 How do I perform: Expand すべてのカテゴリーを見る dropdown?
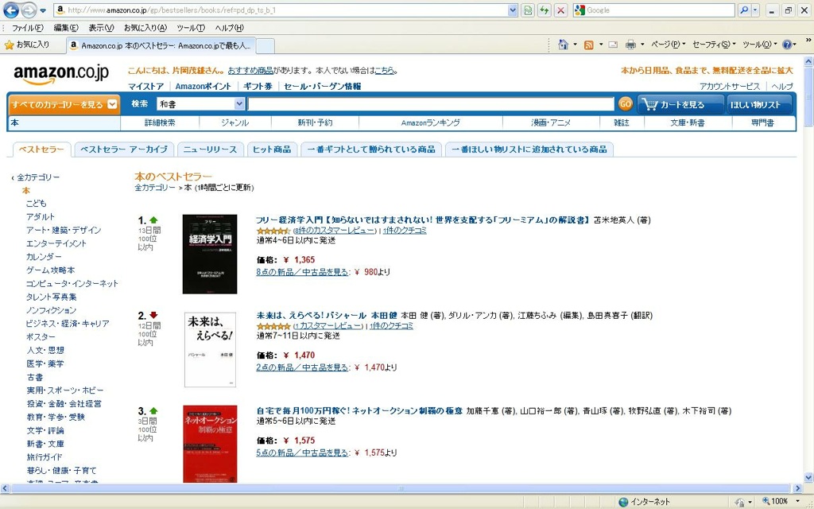(x=112, y=104)
